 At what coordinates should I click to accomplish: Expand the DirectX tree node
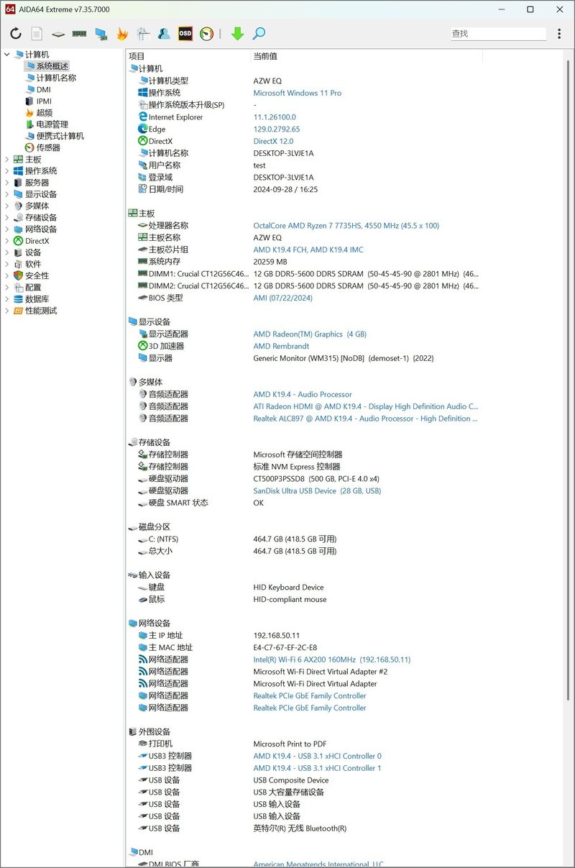(7, 241)
